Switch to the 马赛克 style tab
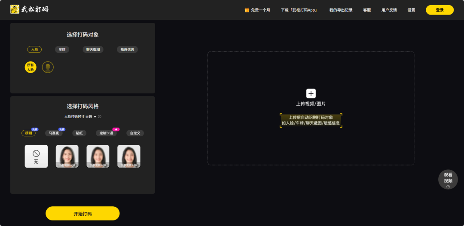464x226 pixels. click(54, 133)
